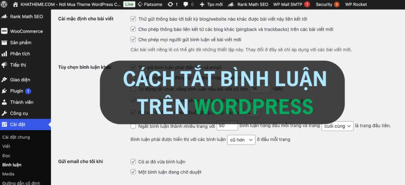405x185 pixels.
Task: Click the red WP Mail SMTP alert badge
Action: tap(307, 4)
